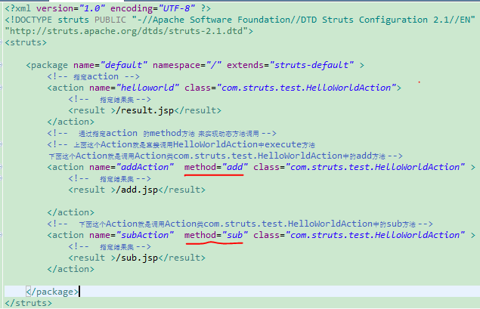Click the namespace value "/"
480x309 pixels.
click(213, 65)
